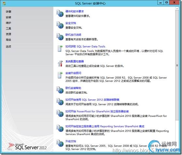Click description 启动工具以检查阻止成功安装 SQL Server 的条件
Screen dimensions: 182x155
(95, 66)
